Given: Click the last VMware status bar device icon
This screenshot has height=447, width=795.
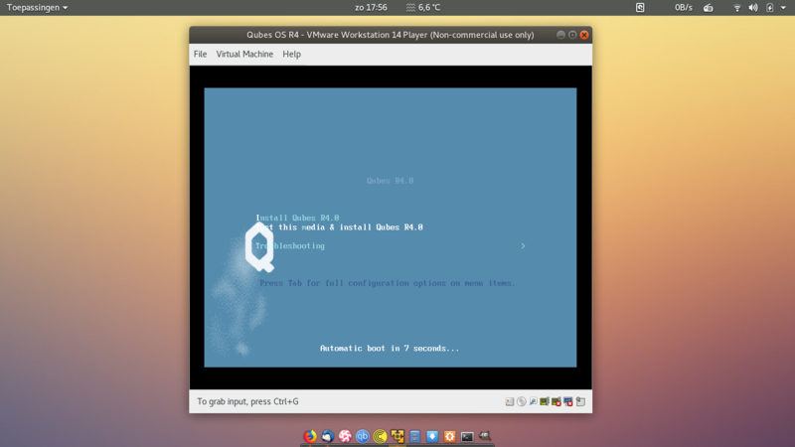Looking at the screenshot, I should point(580,402).
